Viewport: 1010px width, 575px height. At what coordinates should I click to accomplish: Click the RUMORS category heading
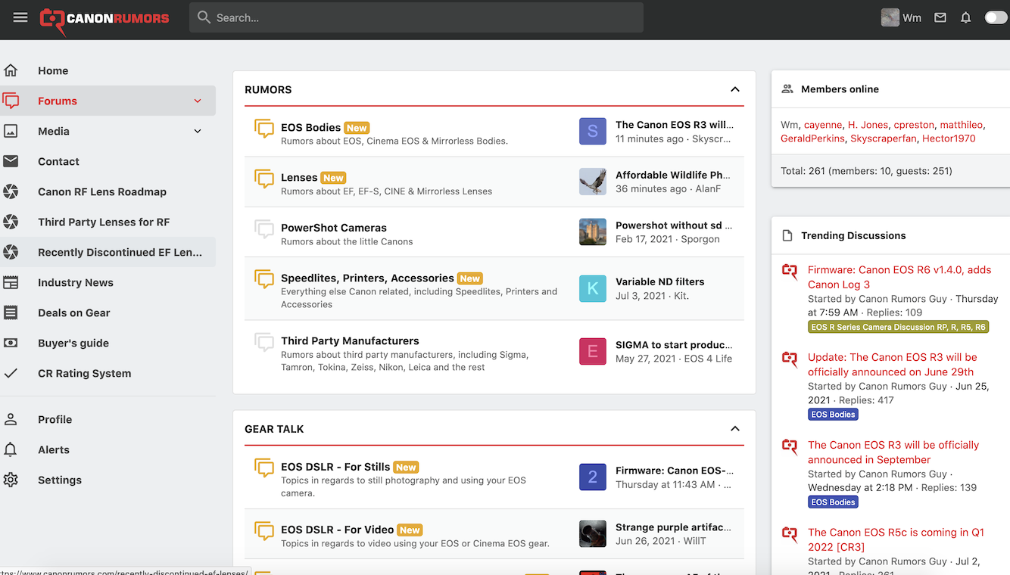click(x=268, y=89)
